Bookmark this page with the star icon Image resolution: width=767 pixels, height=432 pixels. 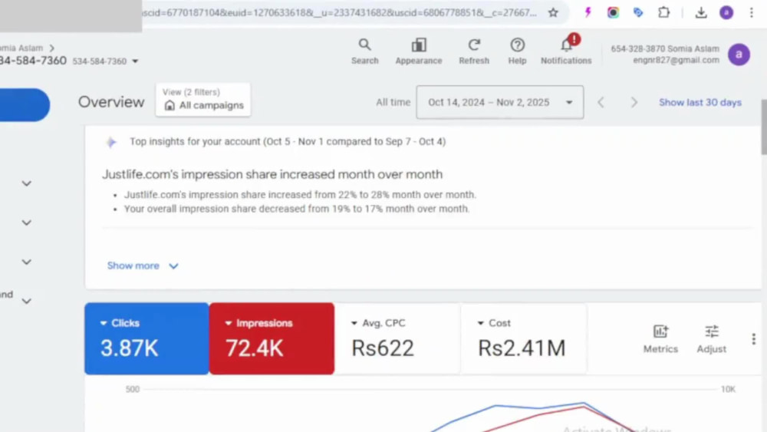point(553,13)
